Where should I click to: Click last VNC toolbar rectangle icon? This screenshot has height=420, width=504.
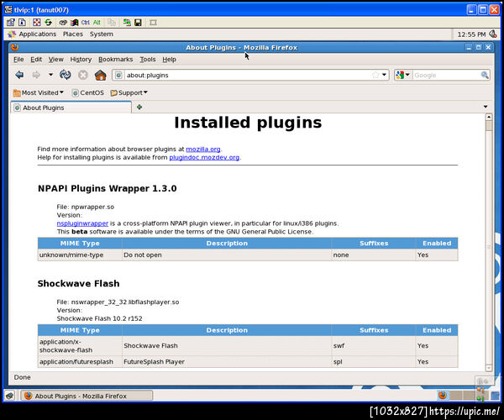[153, 23]
